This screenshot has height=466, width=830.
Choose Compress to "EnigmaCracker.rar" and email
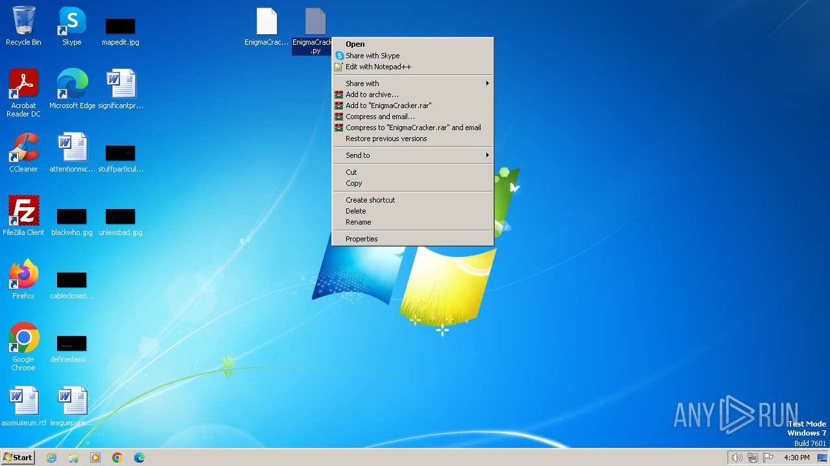[413, 128]
